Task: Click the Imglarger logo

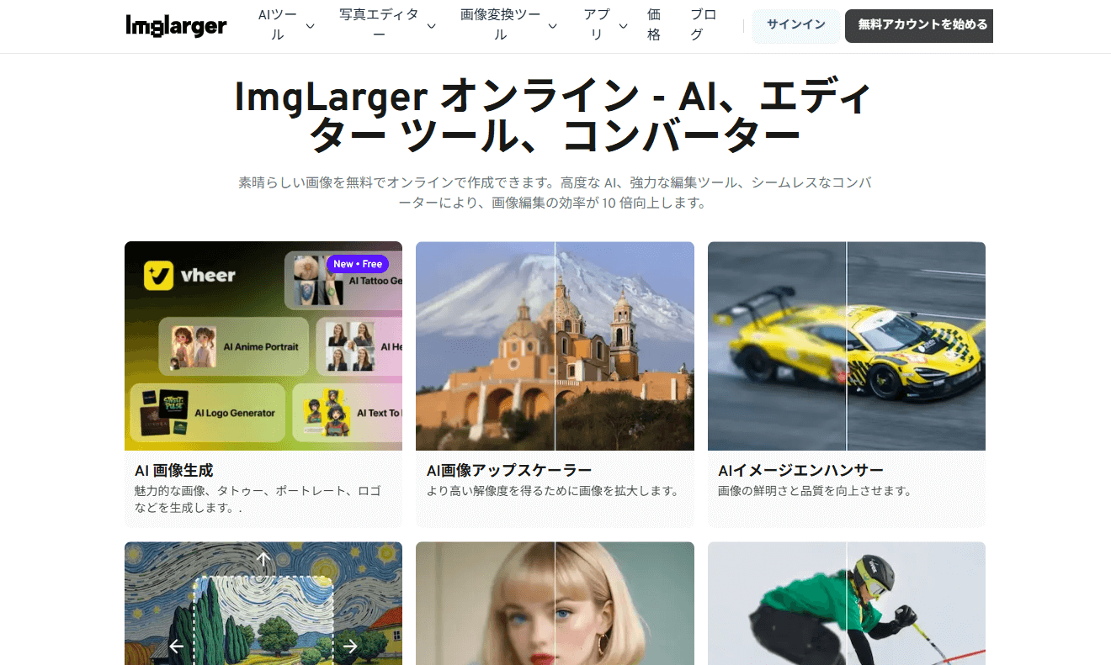Action: click(176, 26)
